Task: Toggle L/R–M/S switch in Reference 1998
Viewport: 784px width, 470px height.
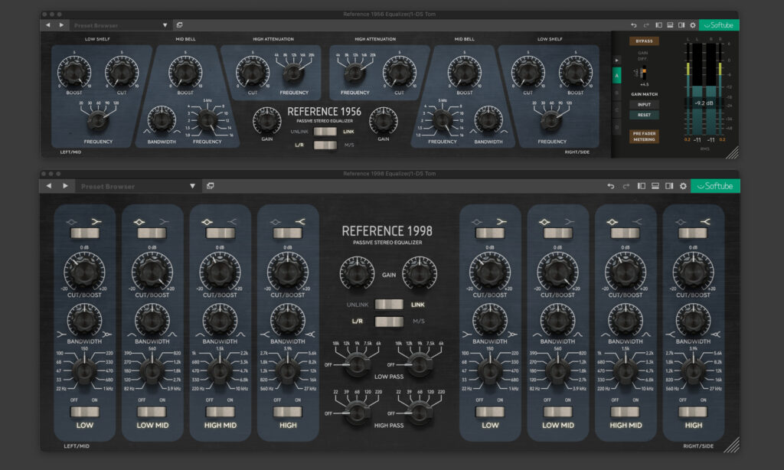Action: [x=389, y=321]
